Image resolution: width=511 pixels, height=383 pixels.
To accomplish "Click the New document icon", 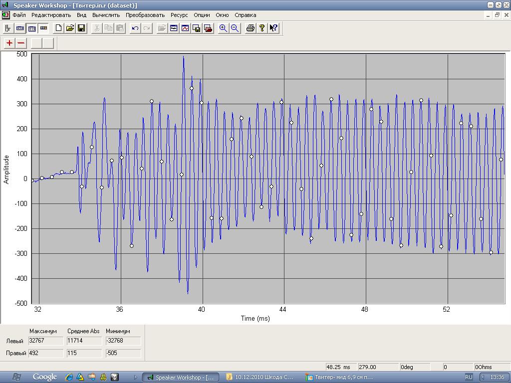I will click(58, 28).
